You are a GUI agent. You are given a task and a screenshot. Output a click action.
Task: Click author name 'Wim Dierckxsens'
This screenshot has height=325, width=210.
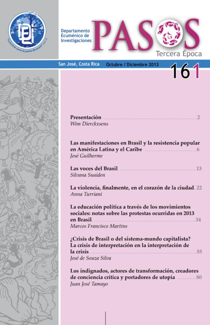point(89,124)
